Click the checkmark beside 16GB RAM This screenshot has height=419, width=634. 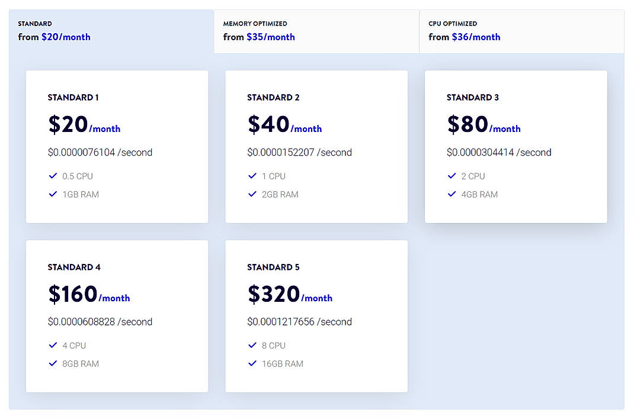click(x=252, y=363)
